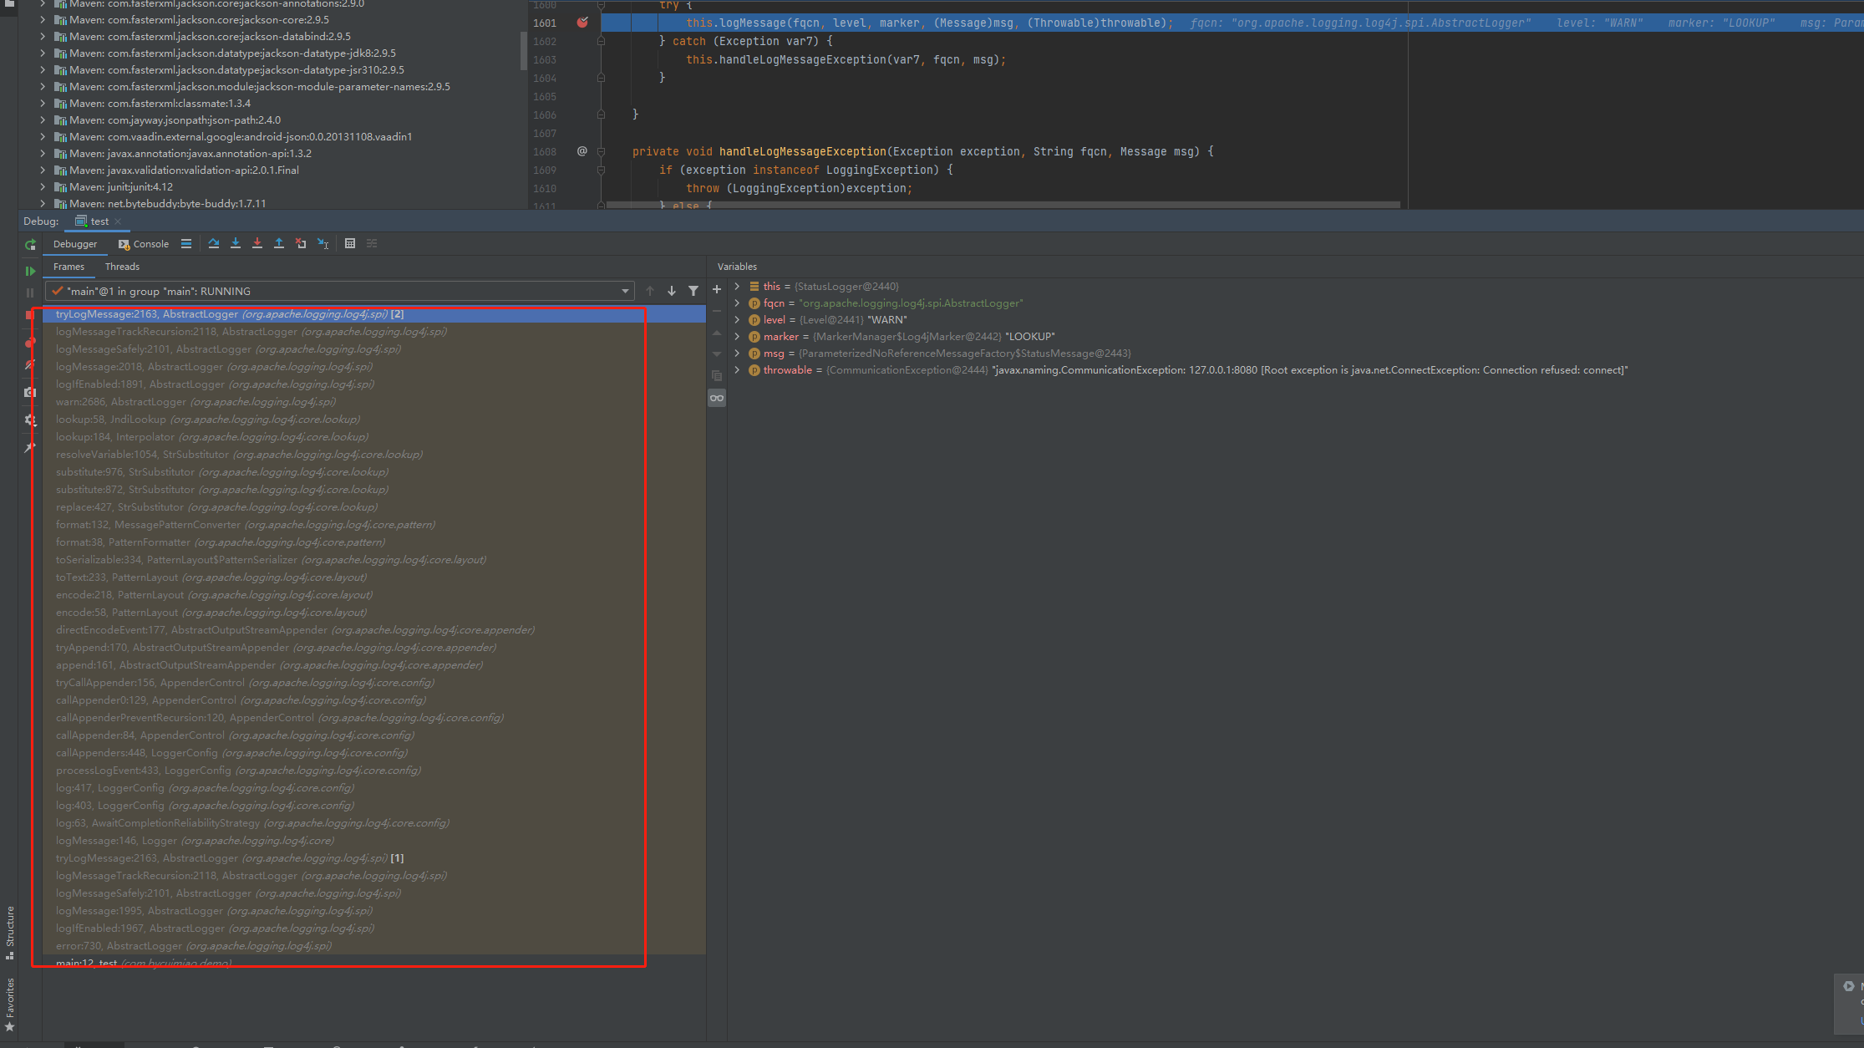
Task: Get thread dump camera icon
Action: [x=30, y=392]
